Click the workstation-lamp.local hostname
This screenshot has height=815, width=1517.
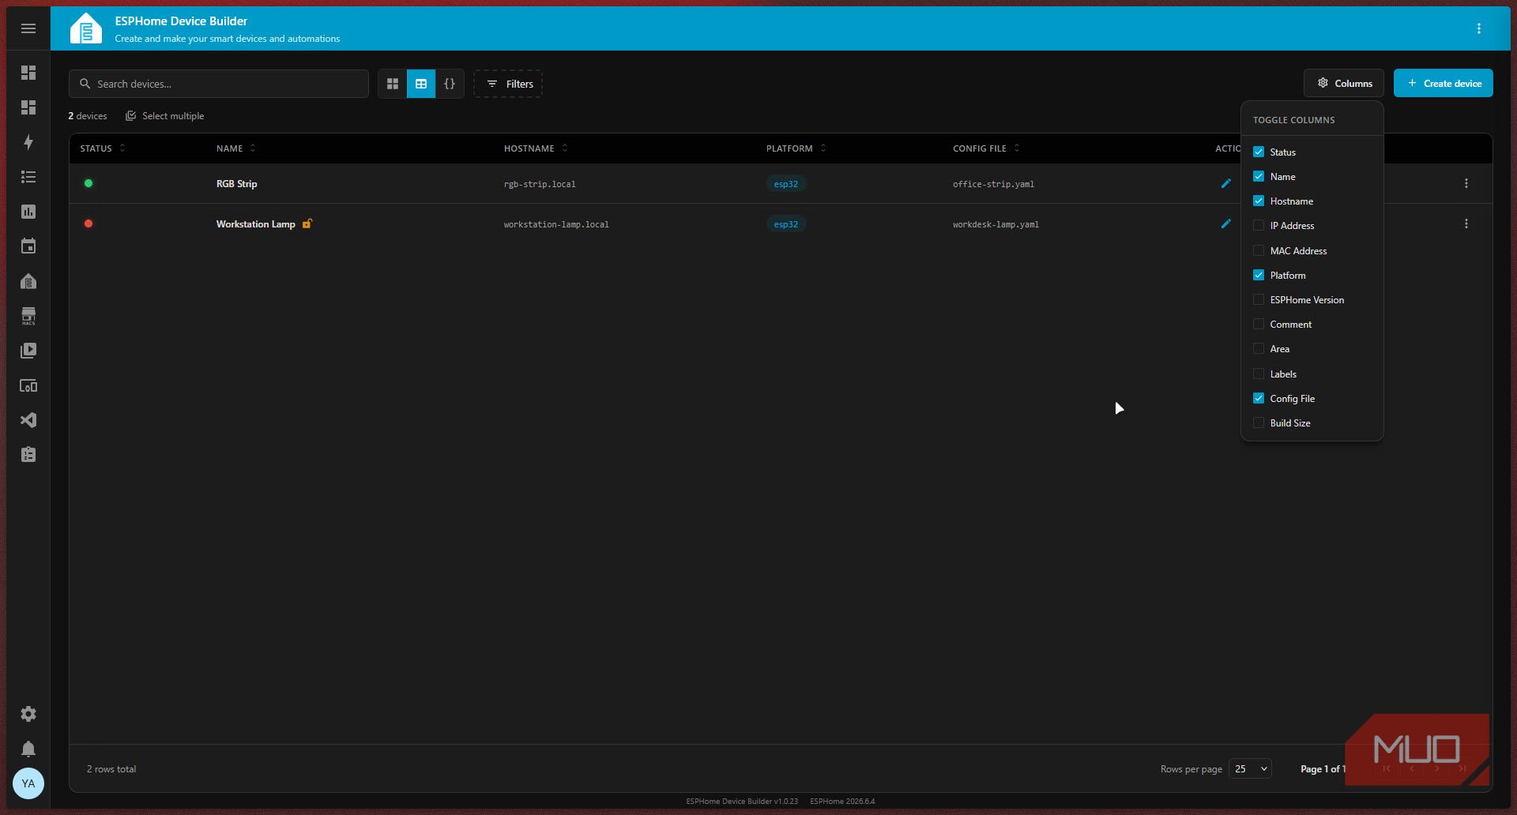click(x=556, y=224)
